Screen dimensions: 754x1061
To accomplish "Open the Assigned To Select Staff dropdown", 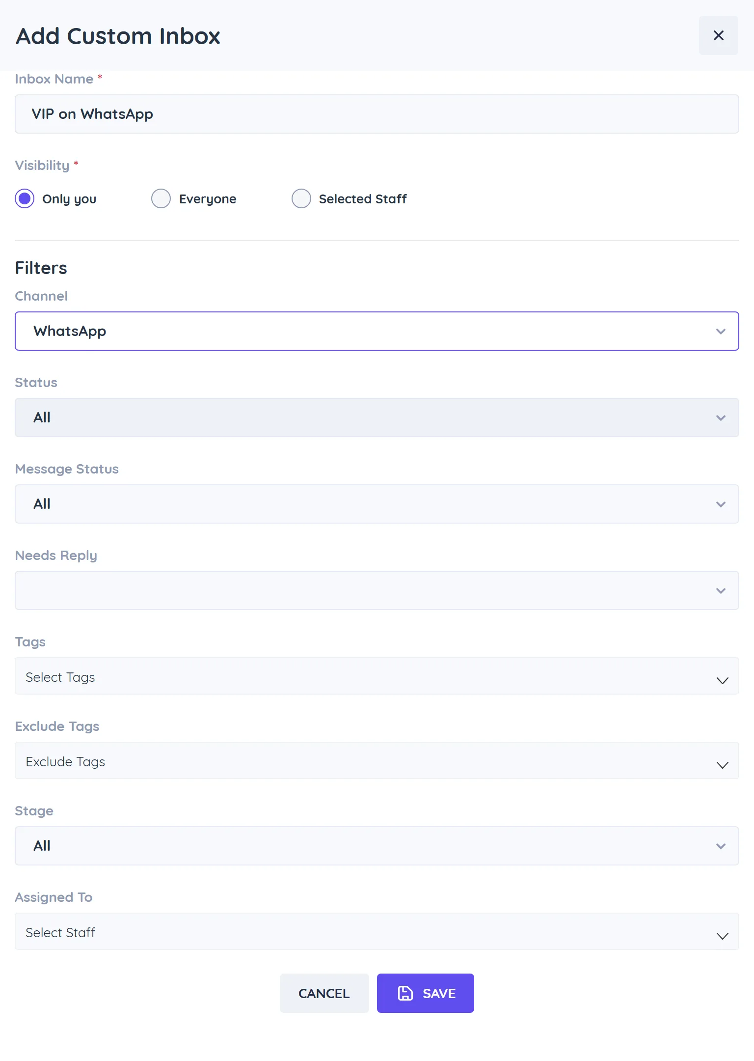I will 377,931.
